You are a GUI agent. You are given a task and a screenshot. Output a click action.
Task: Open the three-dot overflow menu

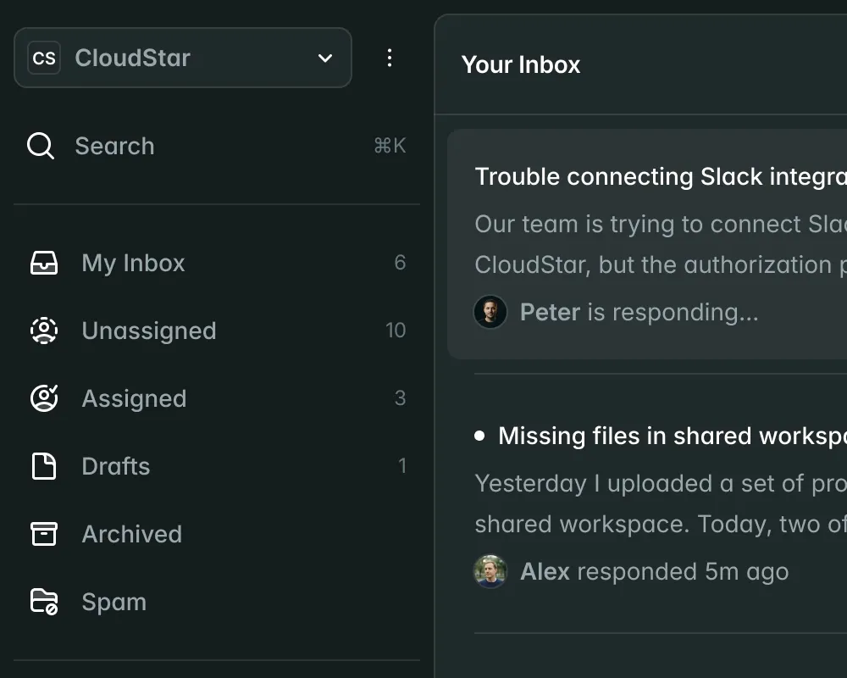click(390, 58)
